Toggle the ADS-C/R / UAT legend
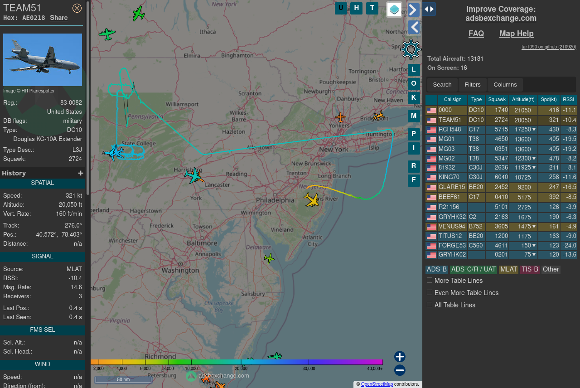 click(x=474, y=270)
